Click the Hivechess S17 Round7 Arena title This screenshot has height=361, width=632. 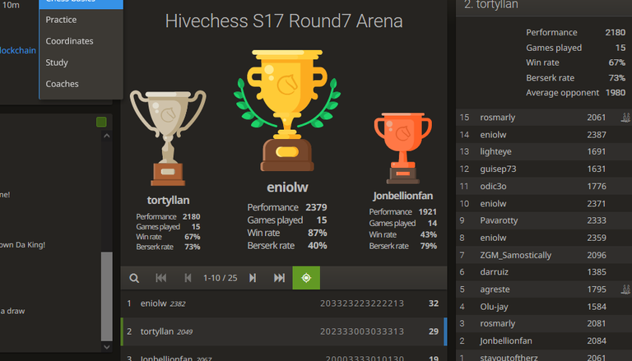tap(284, 21)
